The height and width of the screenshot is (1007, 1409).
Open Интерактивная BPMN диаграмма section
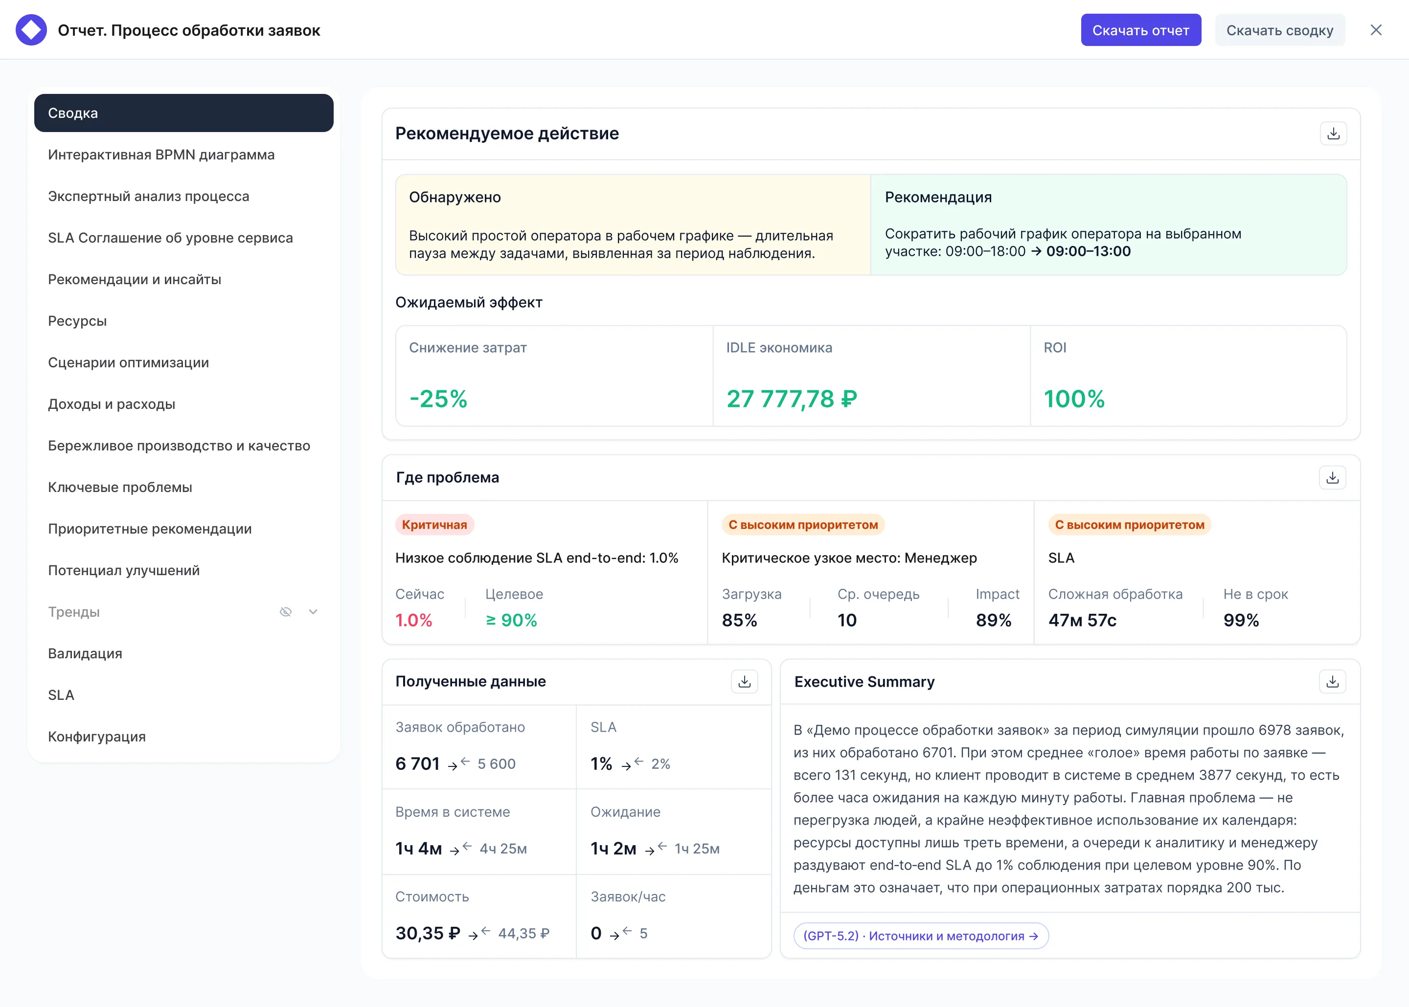pos(161,155)
